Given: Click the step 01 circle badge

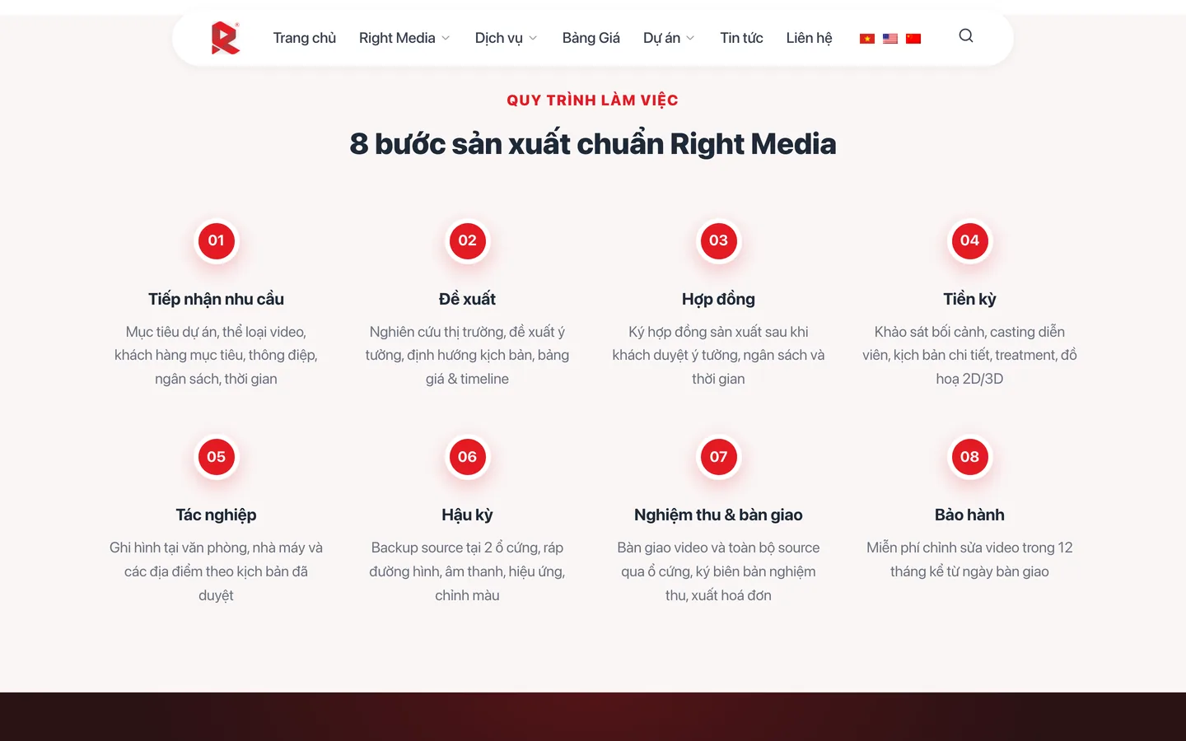Looking at the screenshot, I should (x=216, y=240).
